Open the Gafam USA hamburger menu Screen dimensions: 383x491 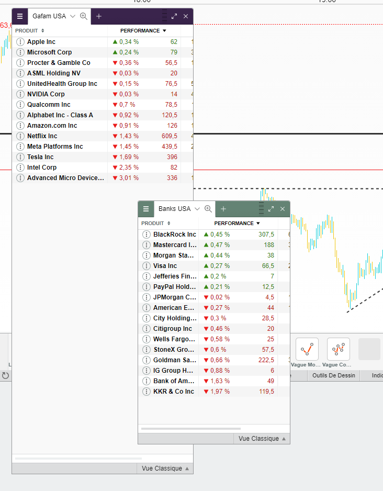20,16
